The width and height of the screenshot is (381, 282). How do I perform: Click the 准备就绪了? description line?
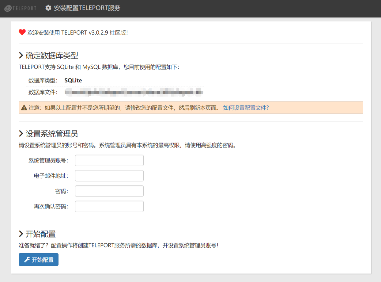pyautogui.click(x=119, y=246)
